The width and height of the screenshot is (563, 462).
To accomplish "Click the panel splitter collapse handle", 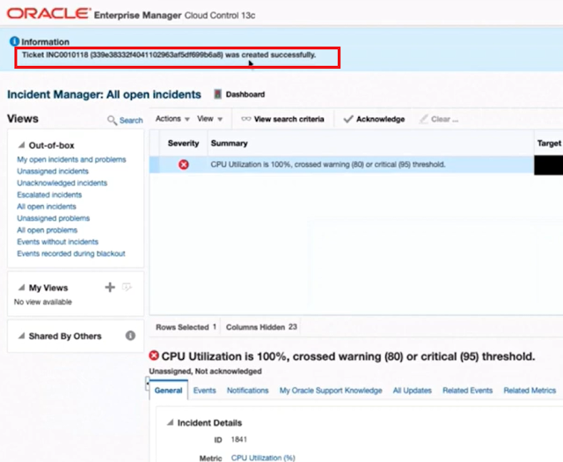I will click(x=147, y=384).
